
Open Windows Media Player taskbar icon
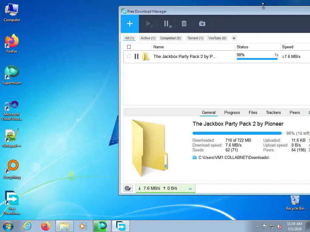(82, 226)
